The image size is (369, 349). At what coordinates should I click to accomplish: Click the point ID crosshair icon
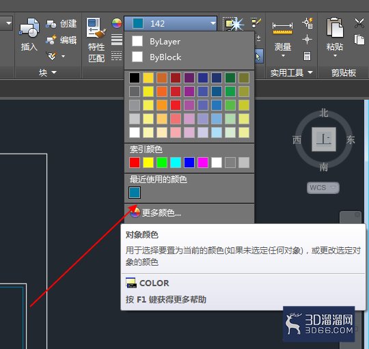point(307,40)
